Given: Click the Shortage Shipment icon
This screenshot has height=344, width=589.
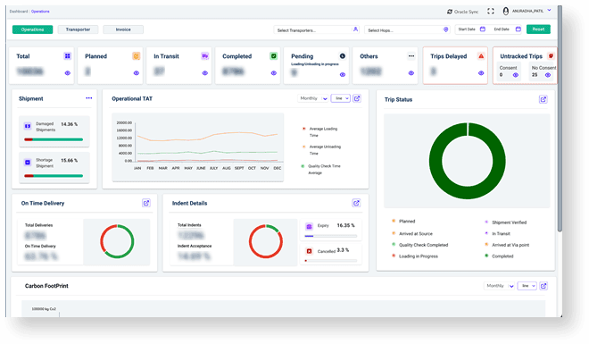Looking at the screenshot, I should [28, 163].
